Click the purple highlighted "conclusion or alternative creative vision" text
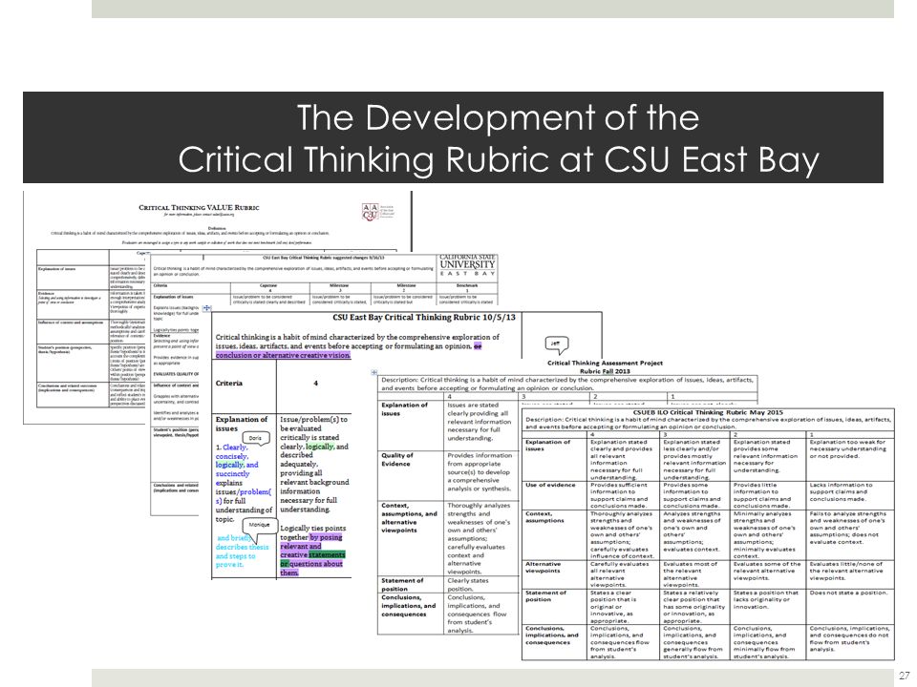The image size is (917, 687). coord(283,355)
